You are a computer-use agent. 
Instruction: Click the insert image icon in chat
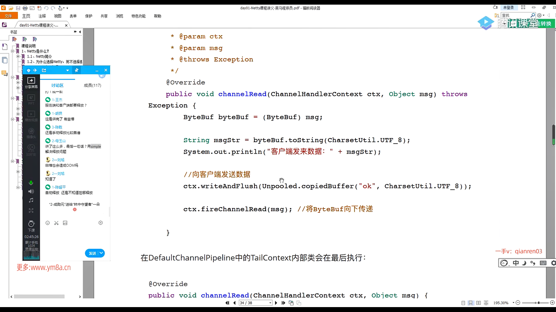point(65,223)
